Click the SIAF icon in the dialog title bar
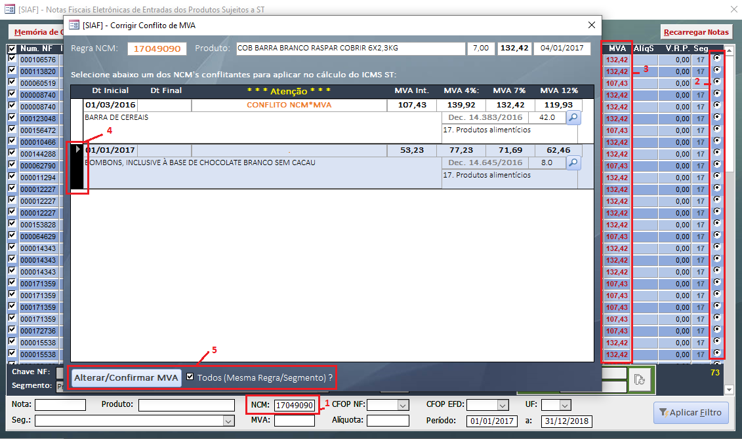742x439 pixels. click(x=74, y=26)
